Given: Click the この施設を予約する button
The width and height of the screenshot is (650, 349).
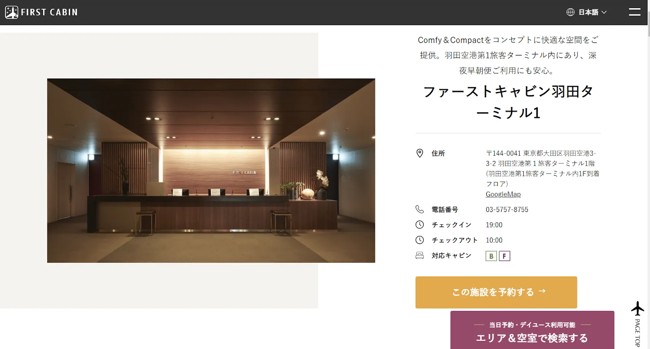Looking at the screenshot, I should [x=496, y=292].
